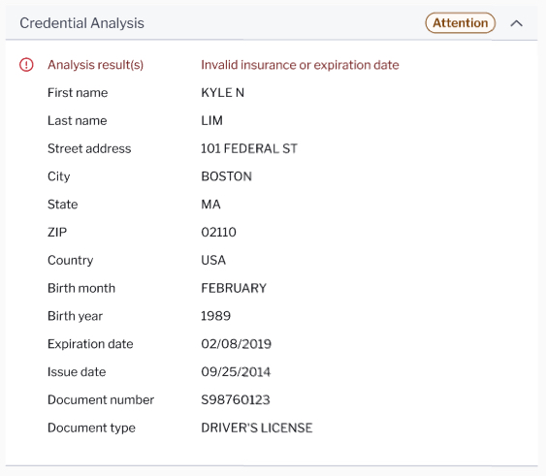Click the issue date 09/25/2014
This screenshot has width=546, height=476.
click(236, 372)
